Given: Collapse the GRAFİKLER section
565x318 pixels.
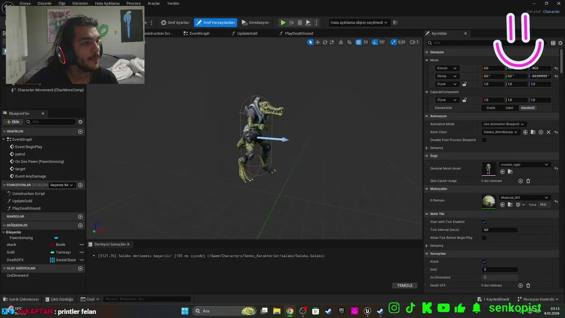Looking at the screenshot, I should pos(4,132).
